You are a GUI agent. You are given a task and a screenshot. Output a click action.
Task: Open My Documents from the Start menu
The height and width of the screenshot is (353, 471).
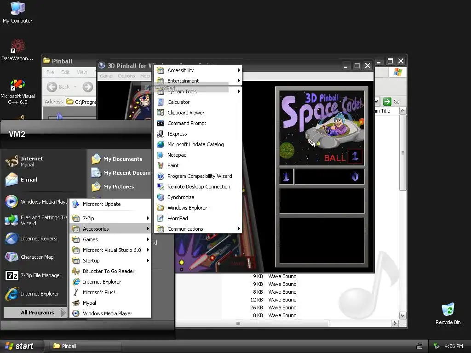click(117, 159)
